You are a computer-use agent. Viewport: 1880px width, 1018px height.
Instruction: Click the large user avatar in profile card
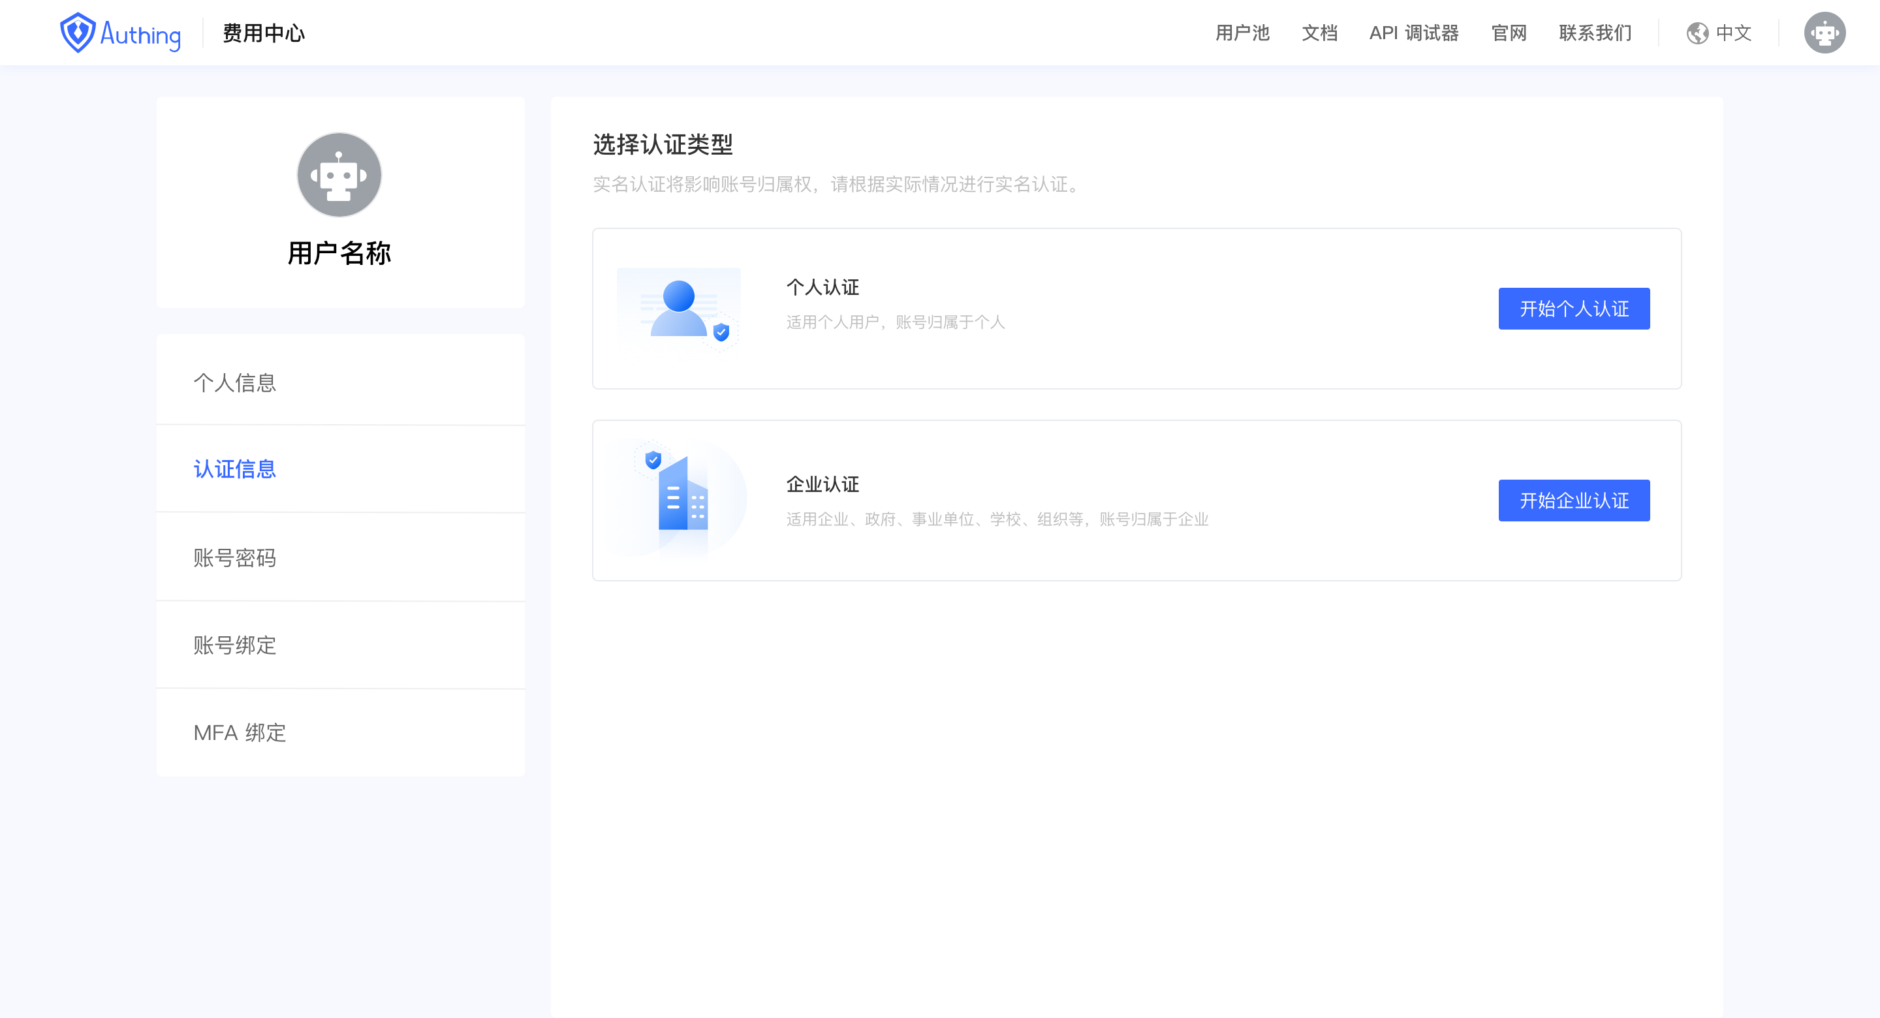tap(339, 175)
